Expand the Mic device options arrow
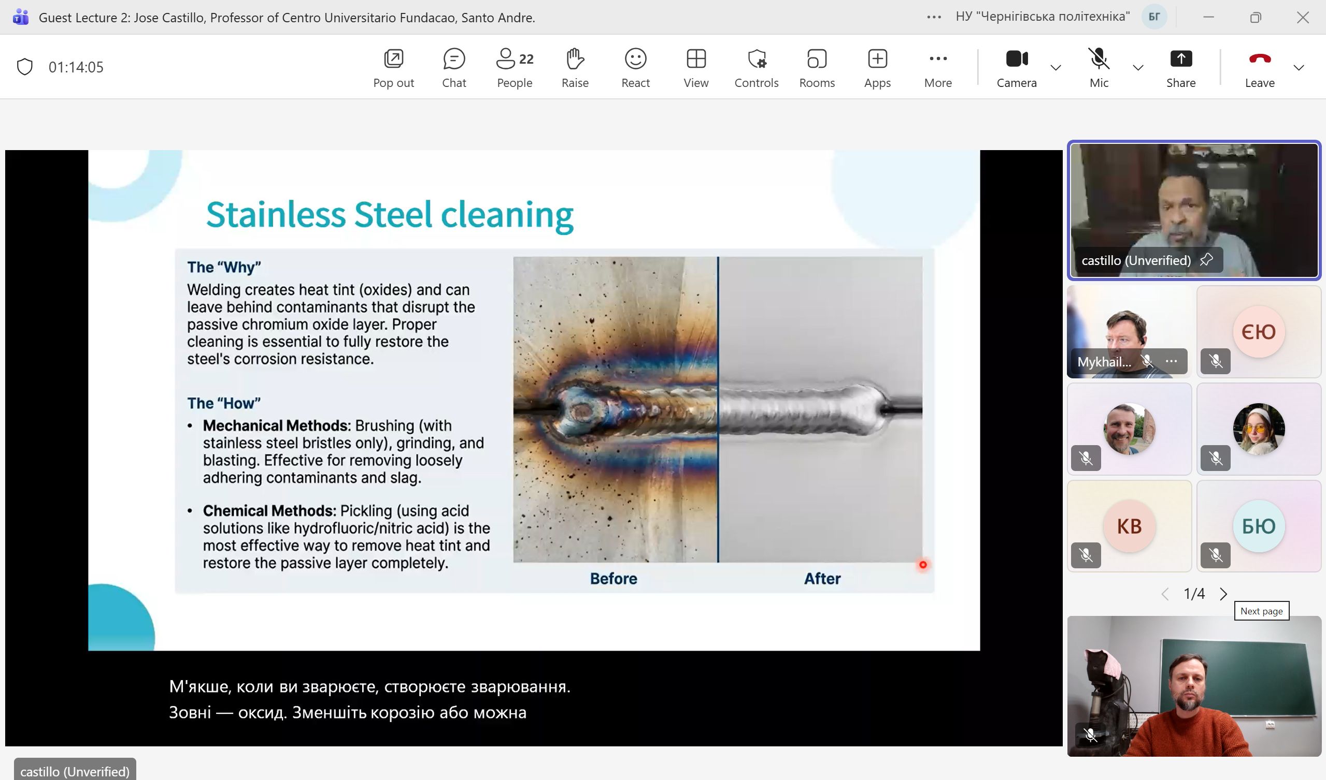1326x780 pixels. [x=1138, y=68]
